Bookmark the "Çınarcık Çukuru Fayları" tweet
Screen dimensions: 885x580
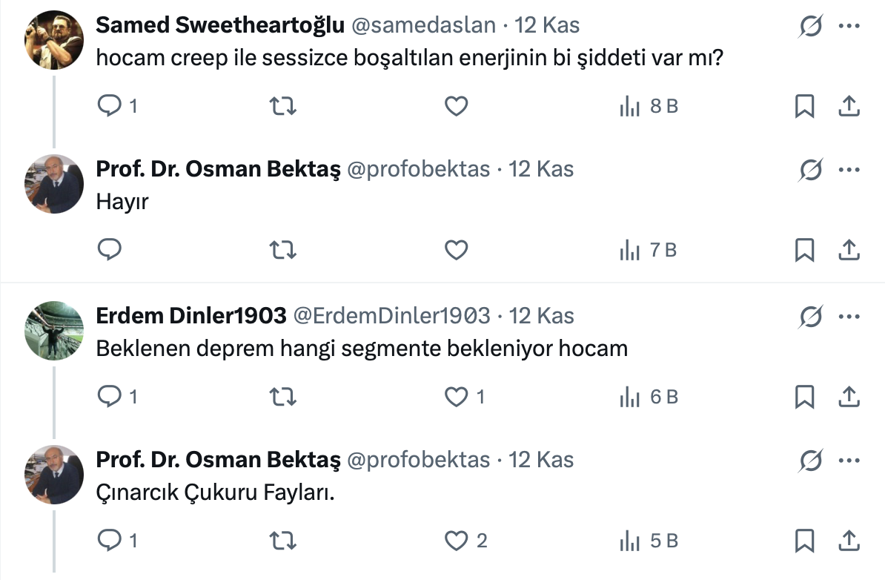(x=804, y=541)
